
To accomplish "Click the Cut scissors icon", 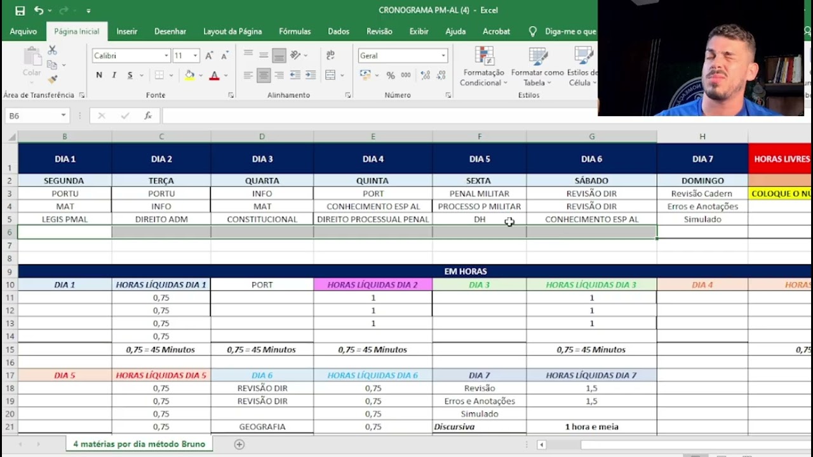I will pyautogui.click(x=52, y=50).
